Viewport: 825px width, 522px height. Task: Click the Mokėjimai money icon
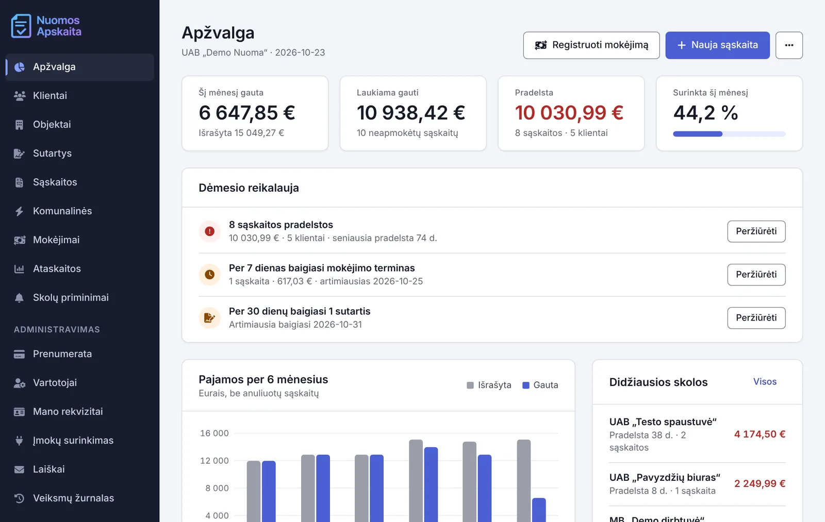click(x=20, y=240)
